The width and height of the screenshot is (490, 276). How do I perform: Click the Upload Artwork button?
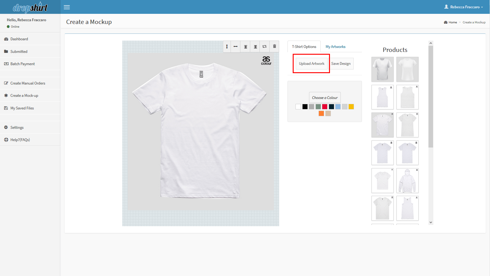311,64
